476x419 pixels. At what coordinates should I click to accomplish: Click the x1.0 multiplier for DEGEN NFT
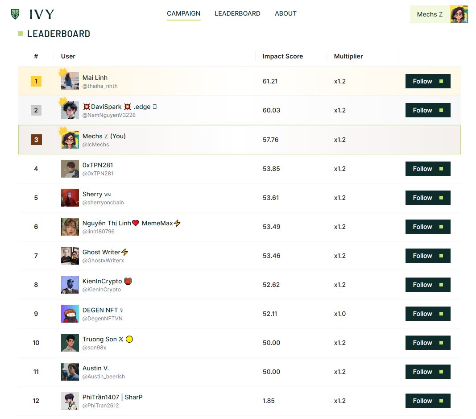coord(339,314)
